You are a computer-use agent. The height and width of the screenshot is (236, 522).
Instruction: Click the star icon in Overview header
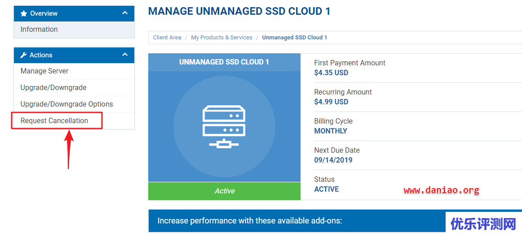(x=24, y=13)
